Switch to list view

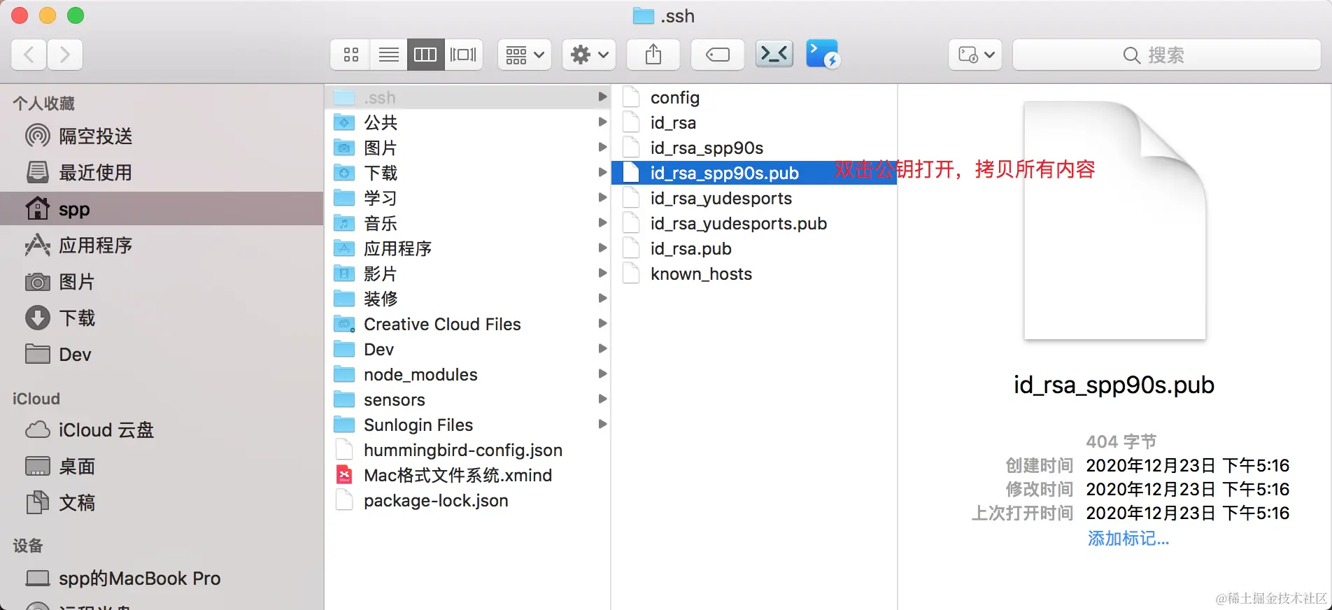pyautogui.click(x=388, y=55)
